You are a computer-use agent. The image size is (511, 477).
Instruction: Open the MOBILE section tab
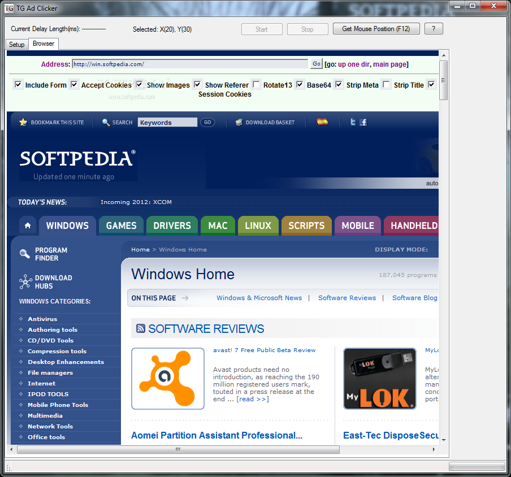click(358, 226)
